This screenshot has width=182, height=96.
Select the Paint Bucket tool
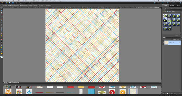point(2,46)
